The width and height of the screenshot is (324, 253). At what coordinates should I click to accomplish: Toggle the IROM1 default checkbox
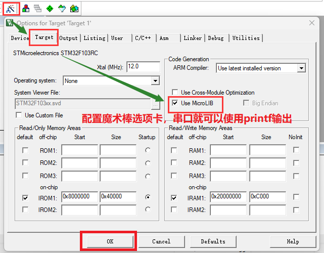click(25, 198)
